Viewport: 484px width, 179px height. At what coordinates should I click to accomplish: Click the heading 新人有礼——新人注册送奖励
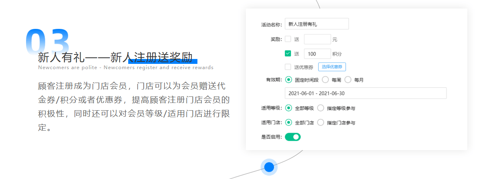tap(115, 57)
